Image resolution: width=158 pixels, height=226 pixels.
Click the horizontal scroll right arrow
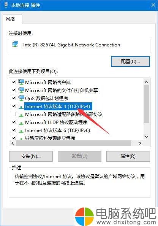click(140, 143)
